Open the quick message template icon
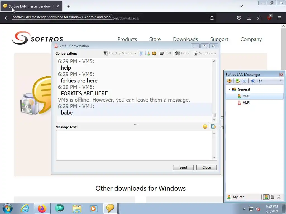This screenshot has height=214, width=286. [213, 127]
